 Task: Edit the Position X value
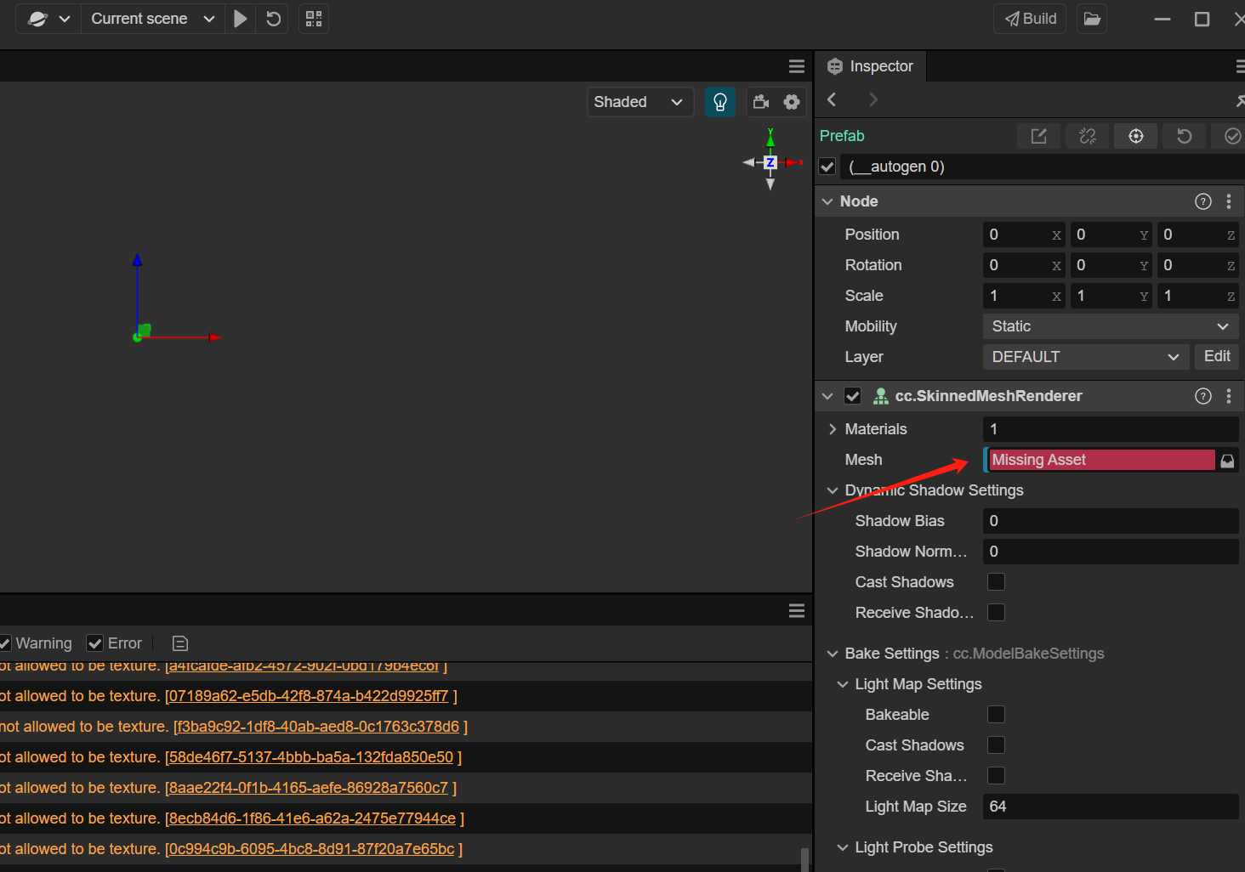coord(1024,235)
